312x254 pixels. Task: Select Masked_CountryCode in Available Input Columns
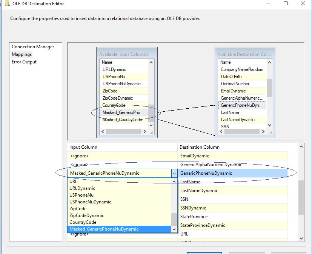(x=124, y=120)
